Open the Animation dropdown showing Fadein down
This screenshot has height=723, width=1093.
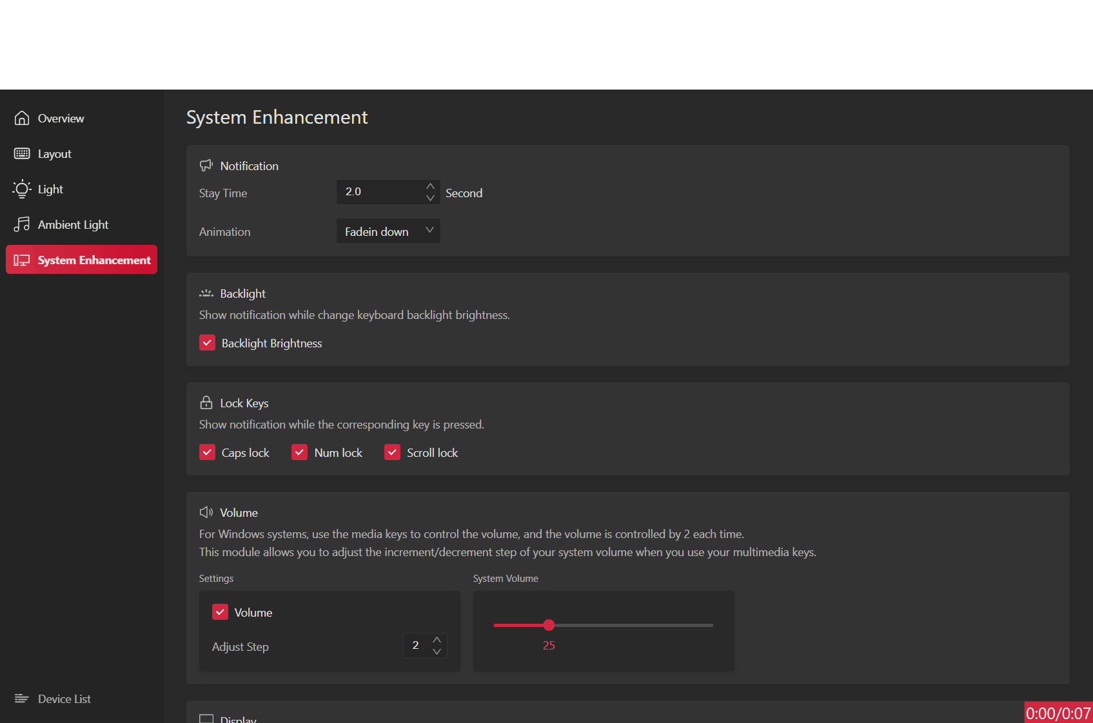pos(388,231)
